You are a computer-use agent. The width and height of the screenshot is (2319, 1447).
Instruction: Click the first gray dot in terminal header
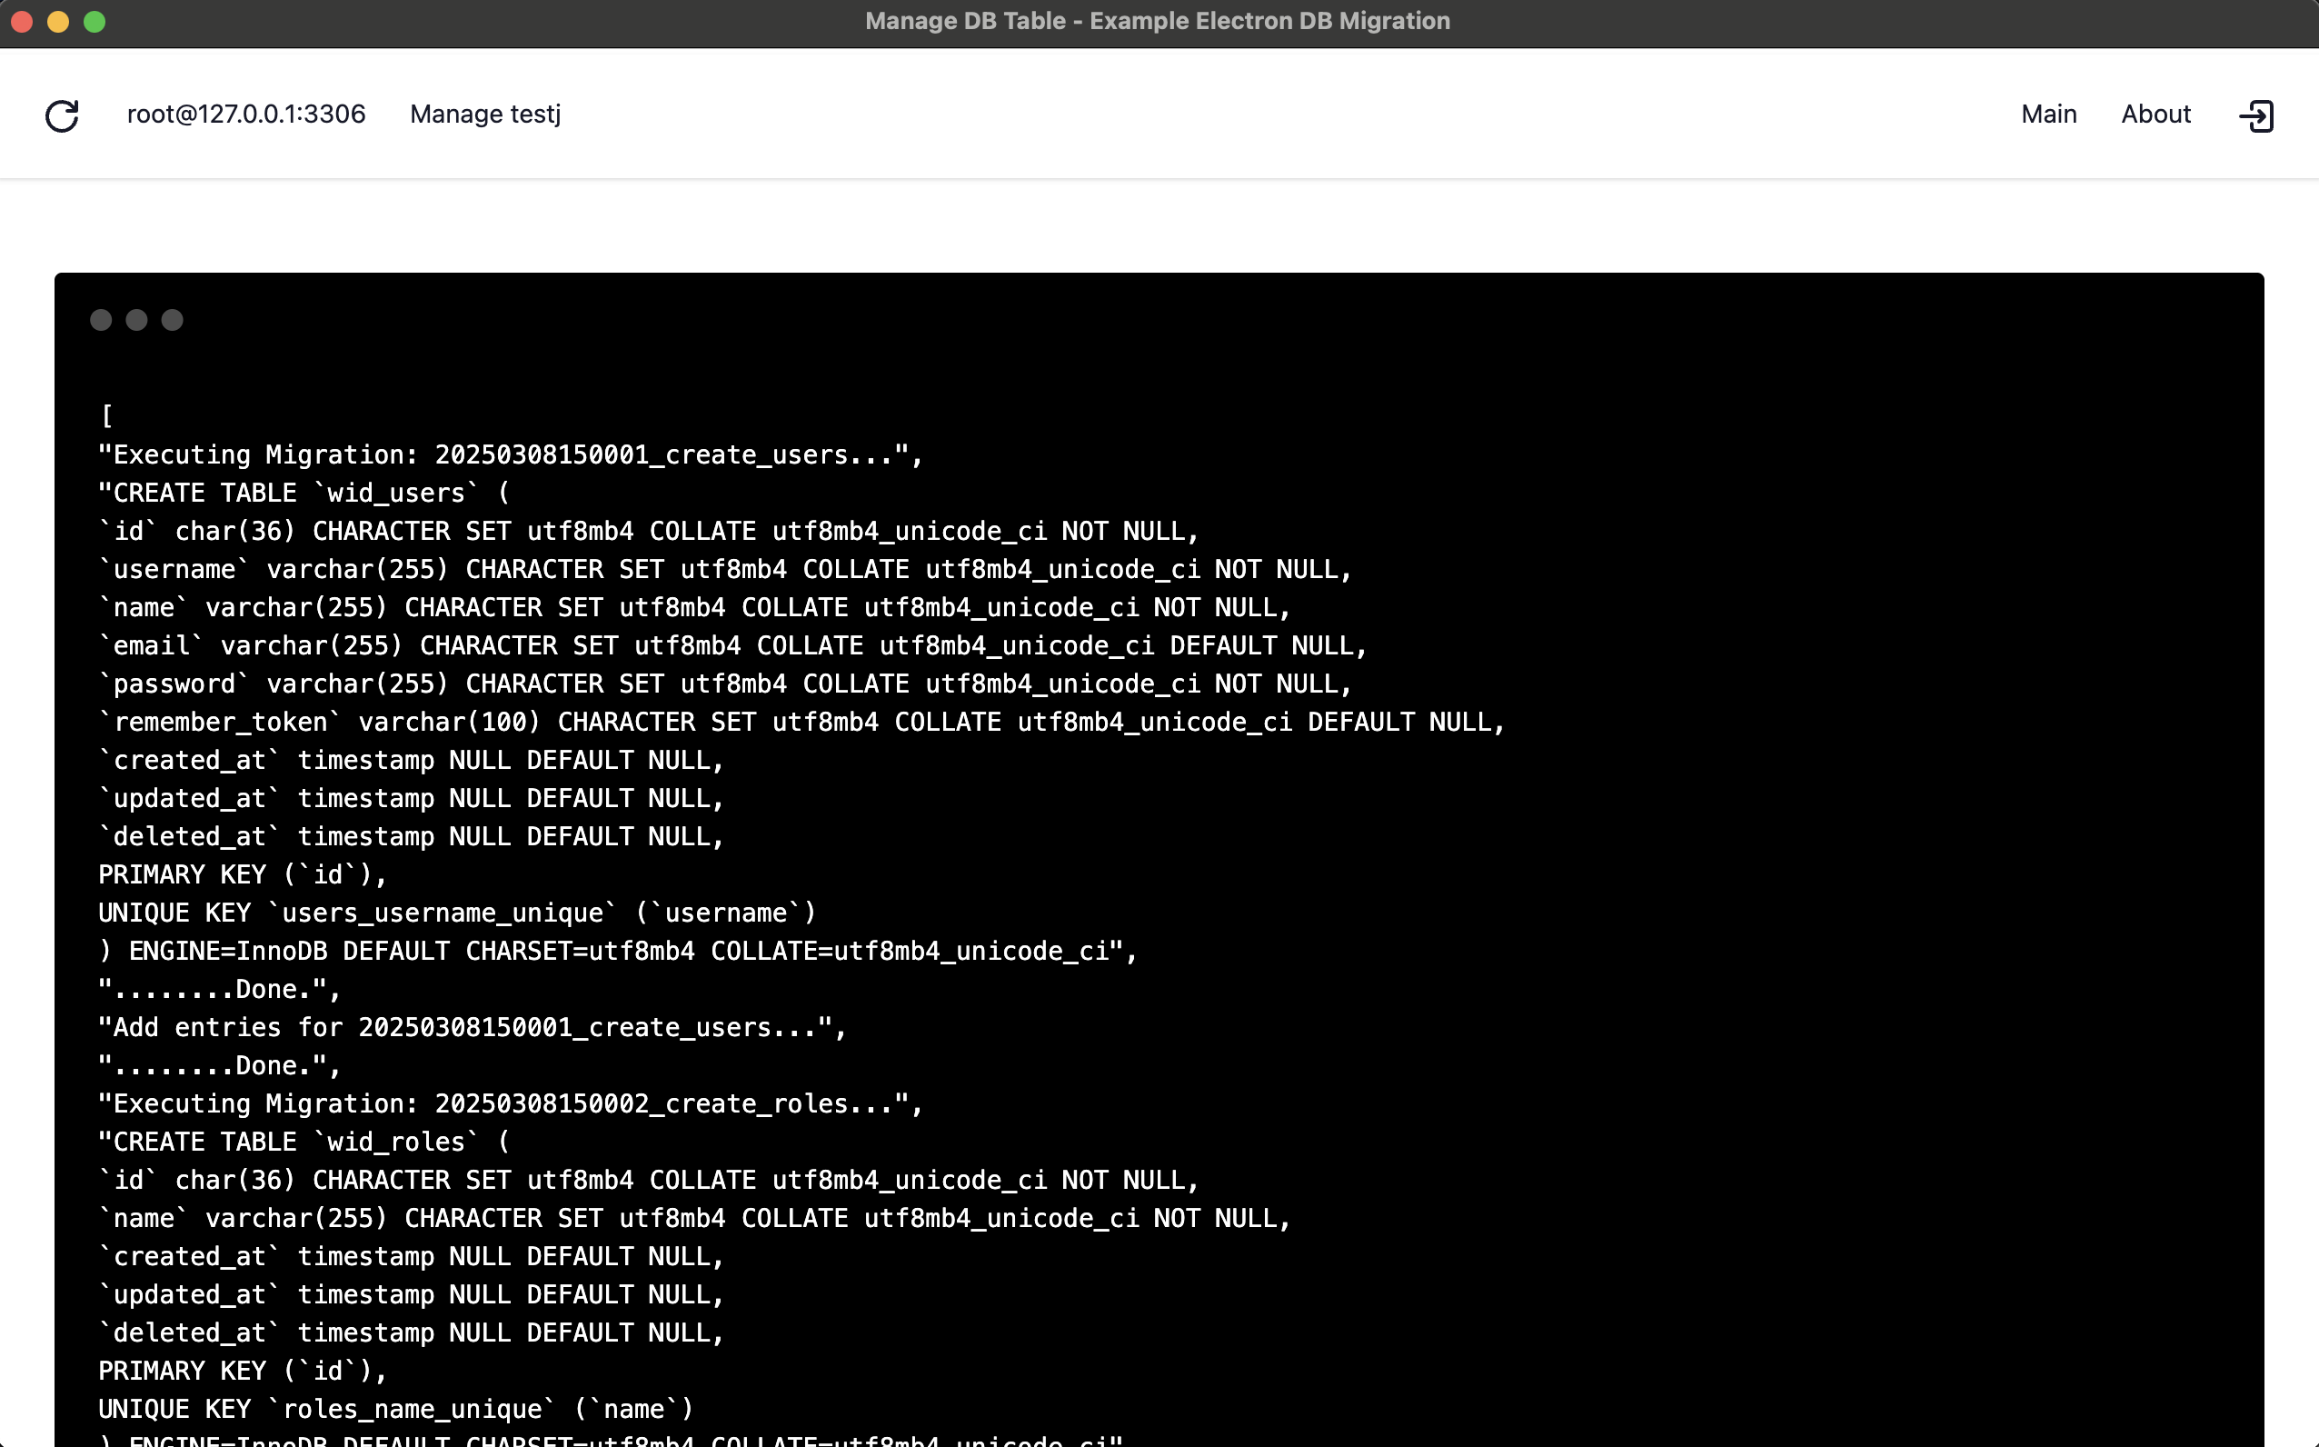pyautogui.click(x=101, y=320)
